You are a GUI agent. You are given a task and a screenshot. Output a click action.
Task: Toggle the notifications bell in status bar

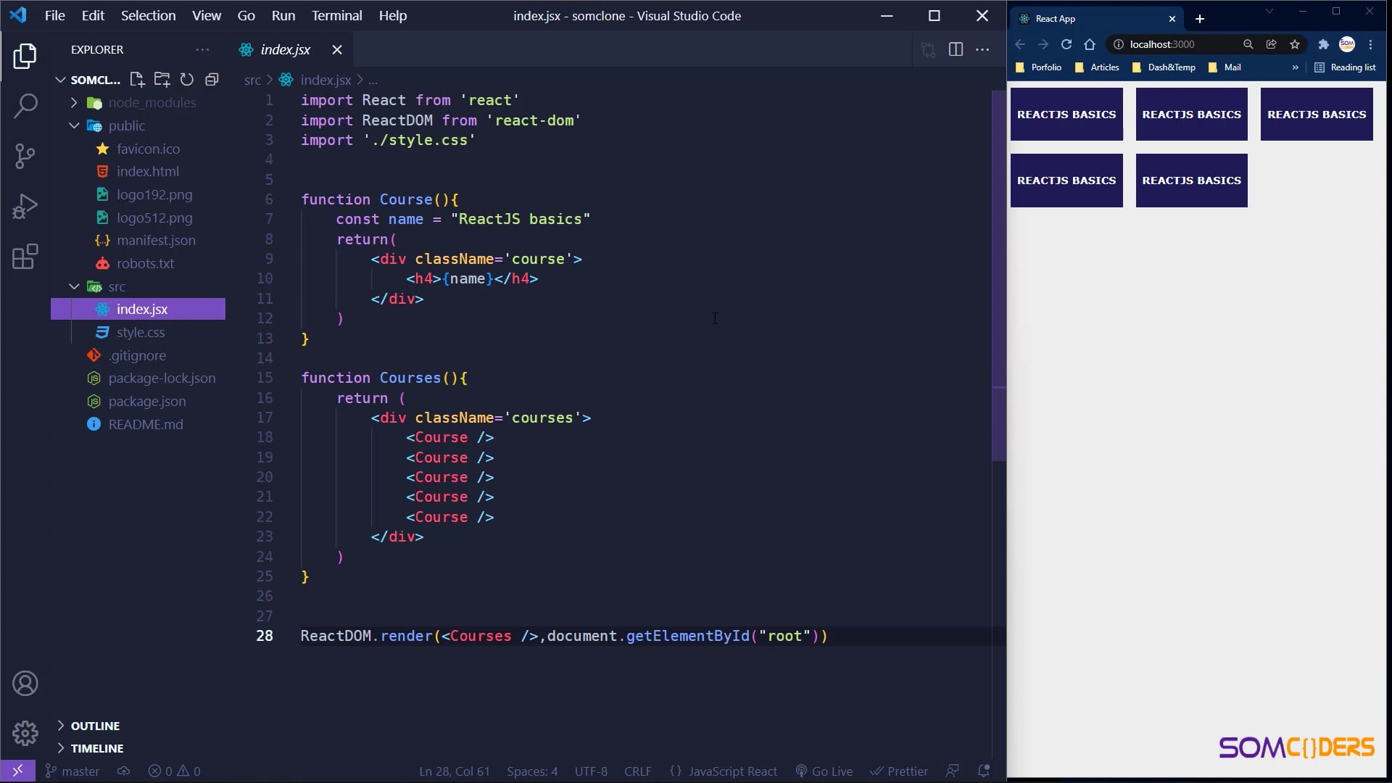pyautogui.click(x=984, y=771)
